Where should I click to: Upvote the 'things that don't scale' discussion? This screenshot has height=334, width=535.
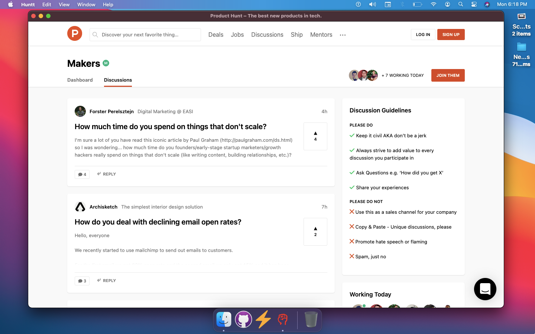[315, 135]
